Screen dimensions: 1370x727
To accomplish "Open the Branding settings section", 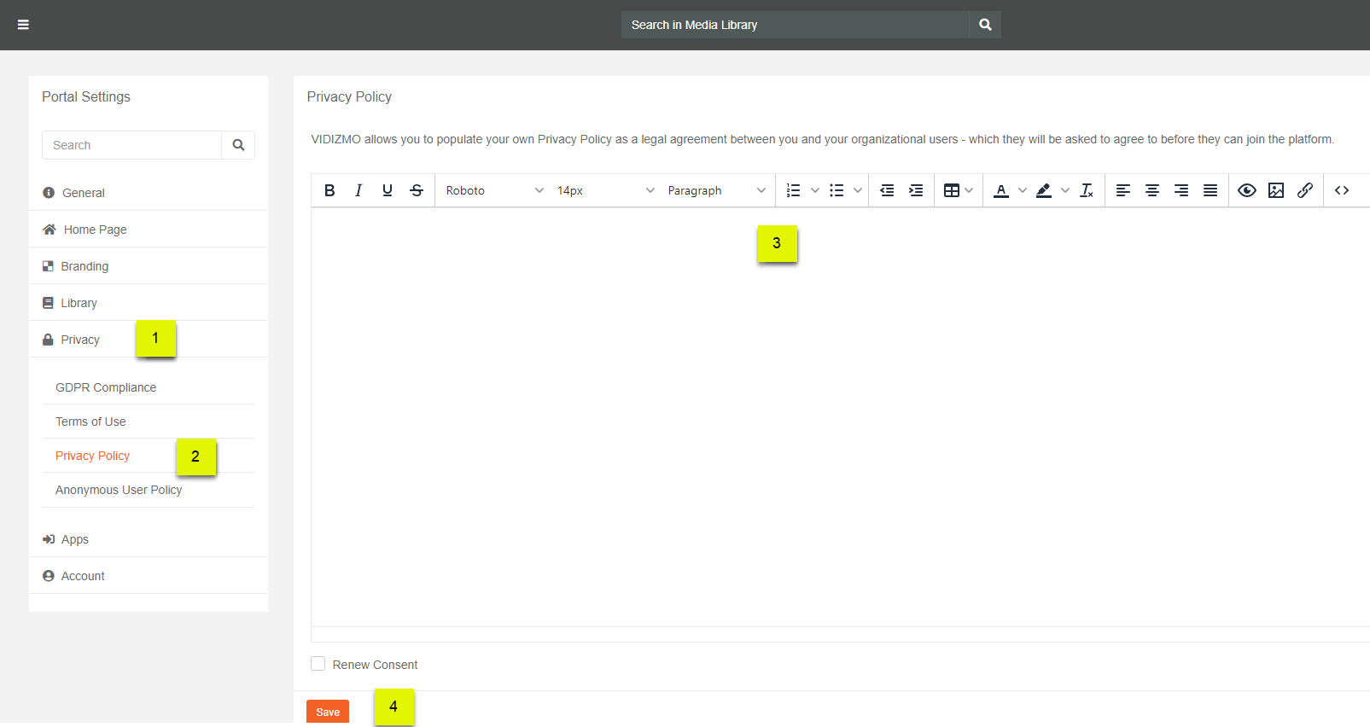I will pyautogui.click(x=85, y=266).
